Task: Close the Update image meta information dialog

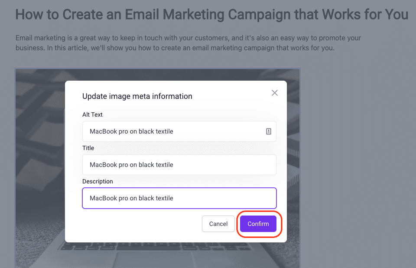Action: click(275, 93)
